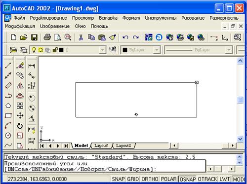Screen dimensions: 247x184
Task: Open the Файл menu
Action: 19,18
